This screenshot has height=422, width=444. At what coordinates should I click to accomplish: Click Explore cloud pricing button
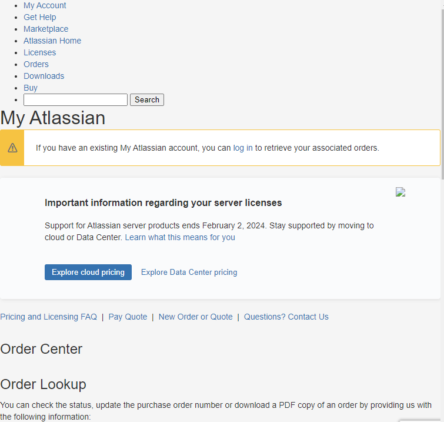(88, 272)
